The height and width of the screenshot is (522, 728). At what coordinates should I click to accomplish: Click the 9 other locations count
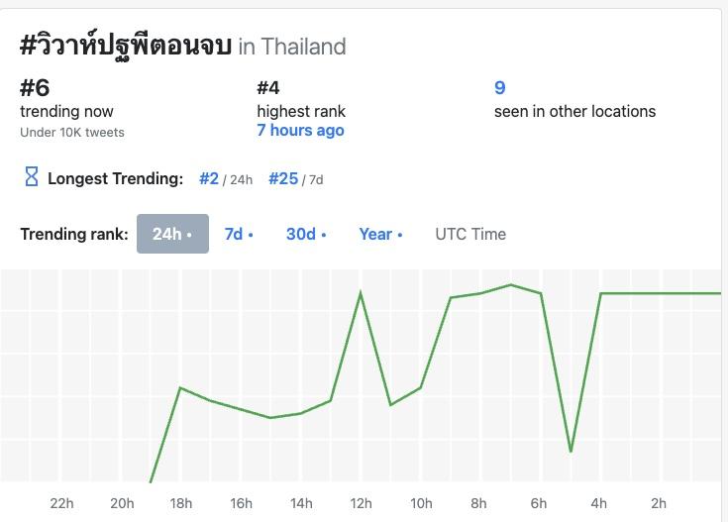(500, 87)
